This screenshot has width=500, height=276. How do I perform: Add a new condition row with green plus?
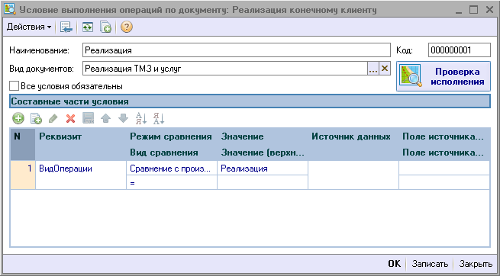18,119
